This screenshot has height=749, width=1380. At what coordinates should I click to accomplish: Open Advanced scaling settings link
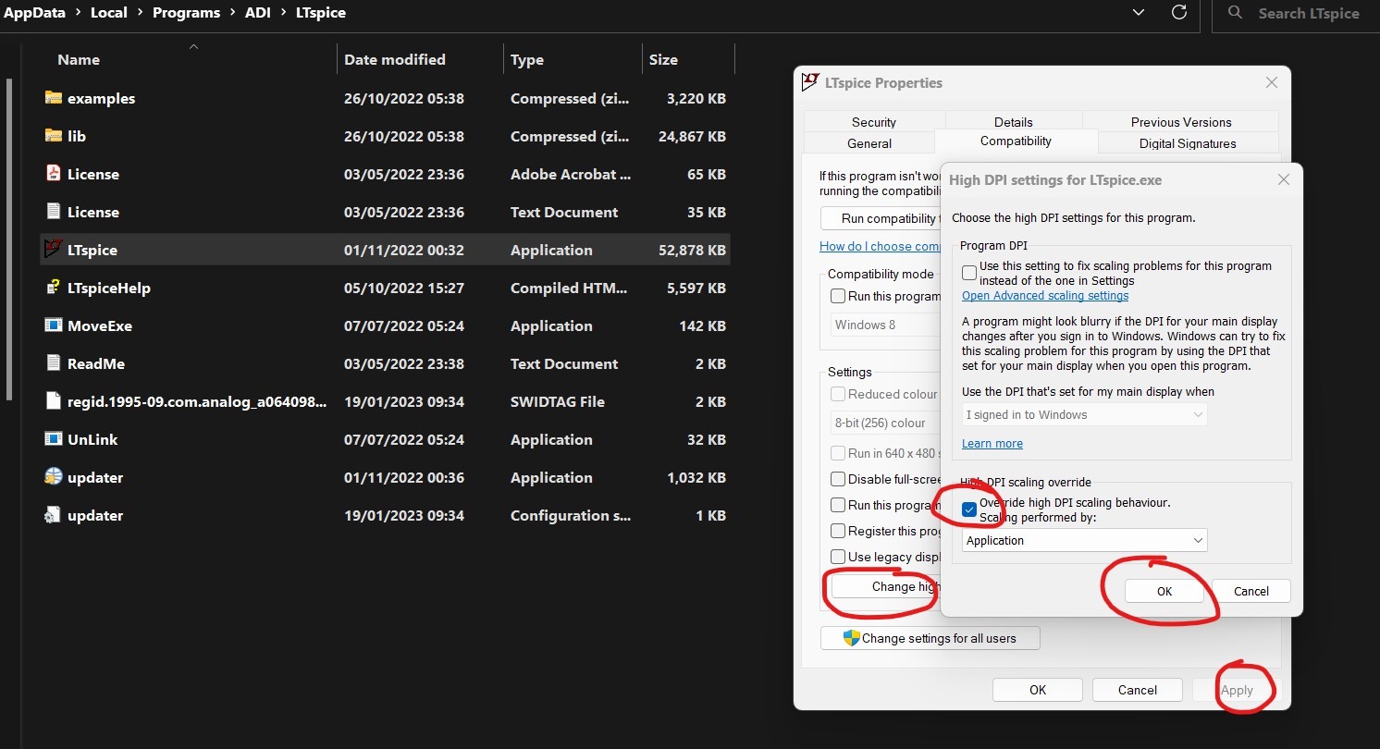point(1045,296)
